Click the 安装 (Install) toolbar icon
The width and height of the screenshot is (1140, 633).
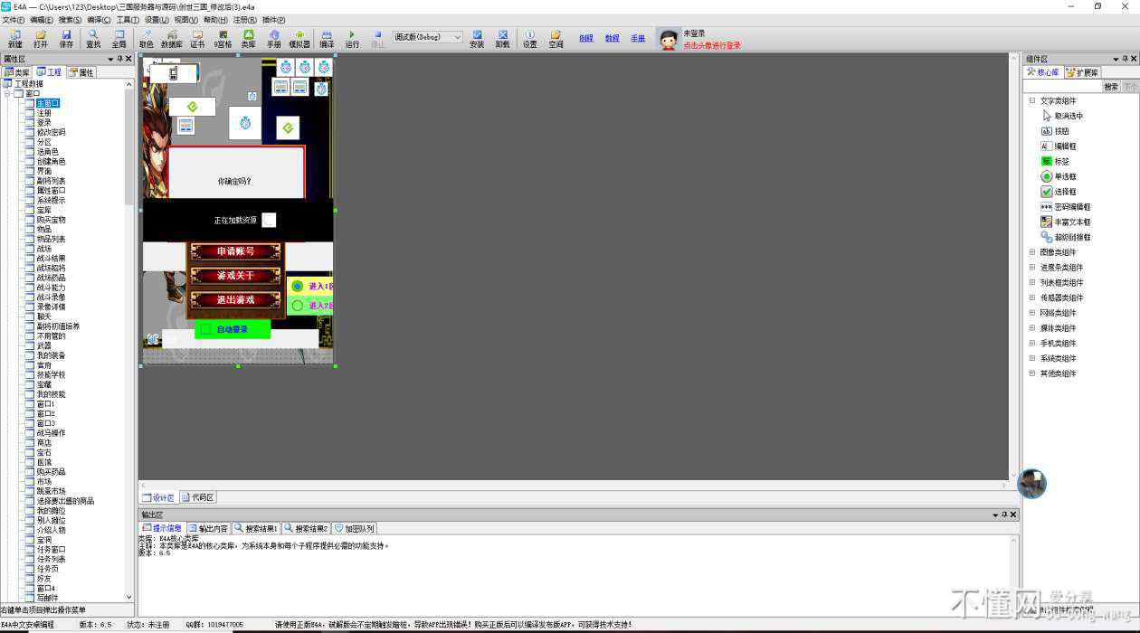477,39
